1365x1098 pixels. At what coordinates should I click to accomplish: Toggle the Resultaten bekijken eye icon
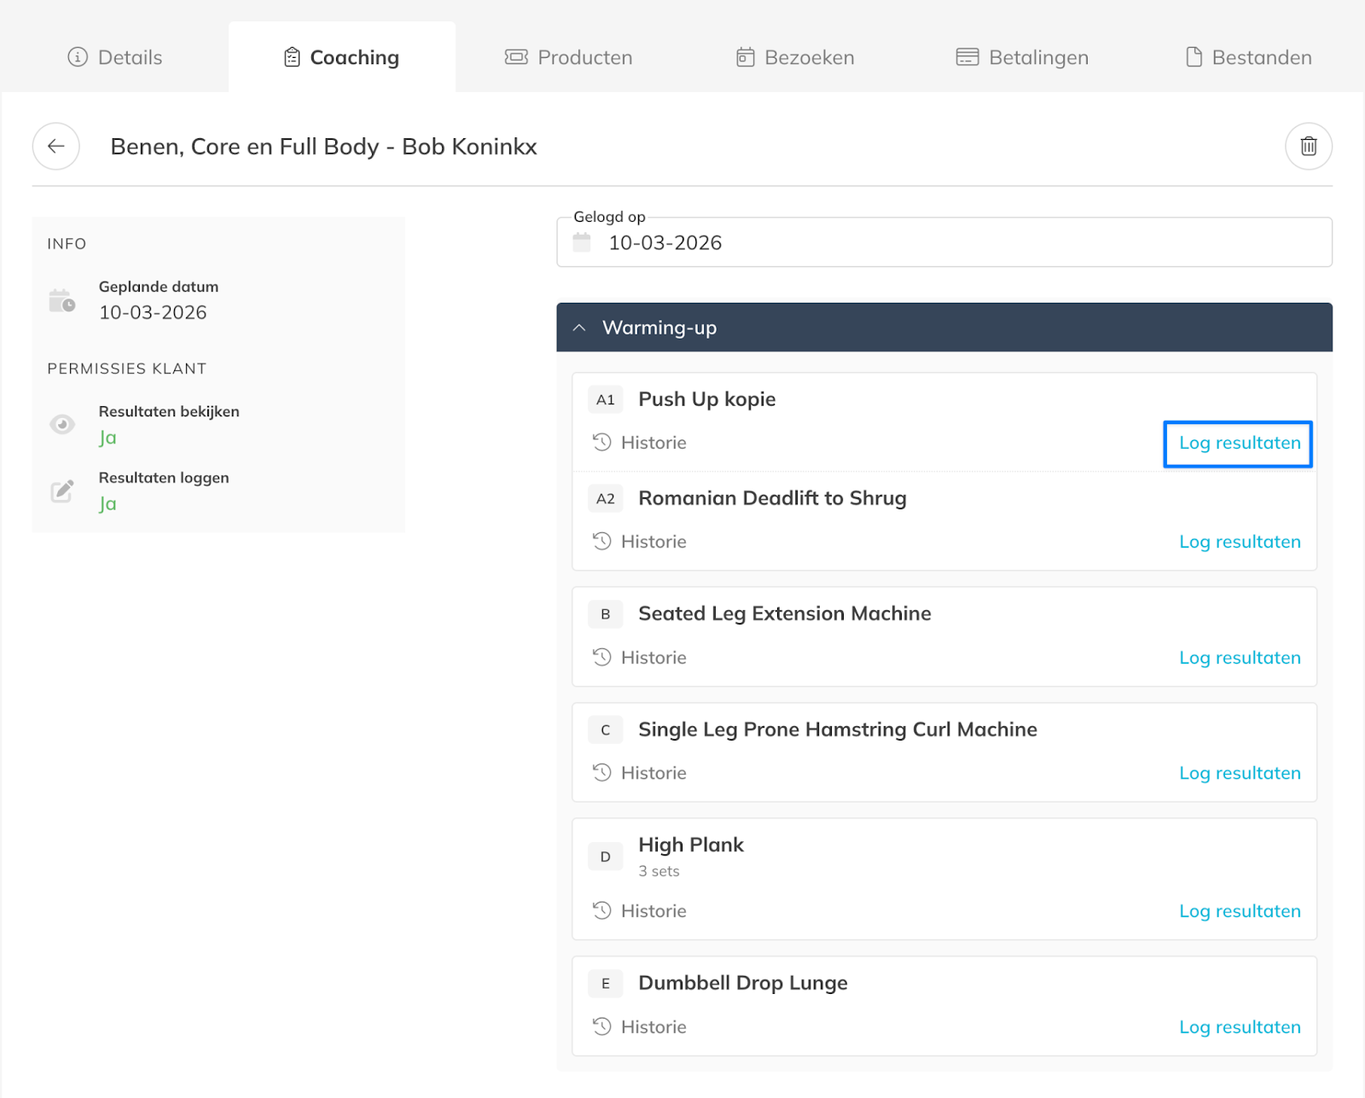[x=61, y=424]
